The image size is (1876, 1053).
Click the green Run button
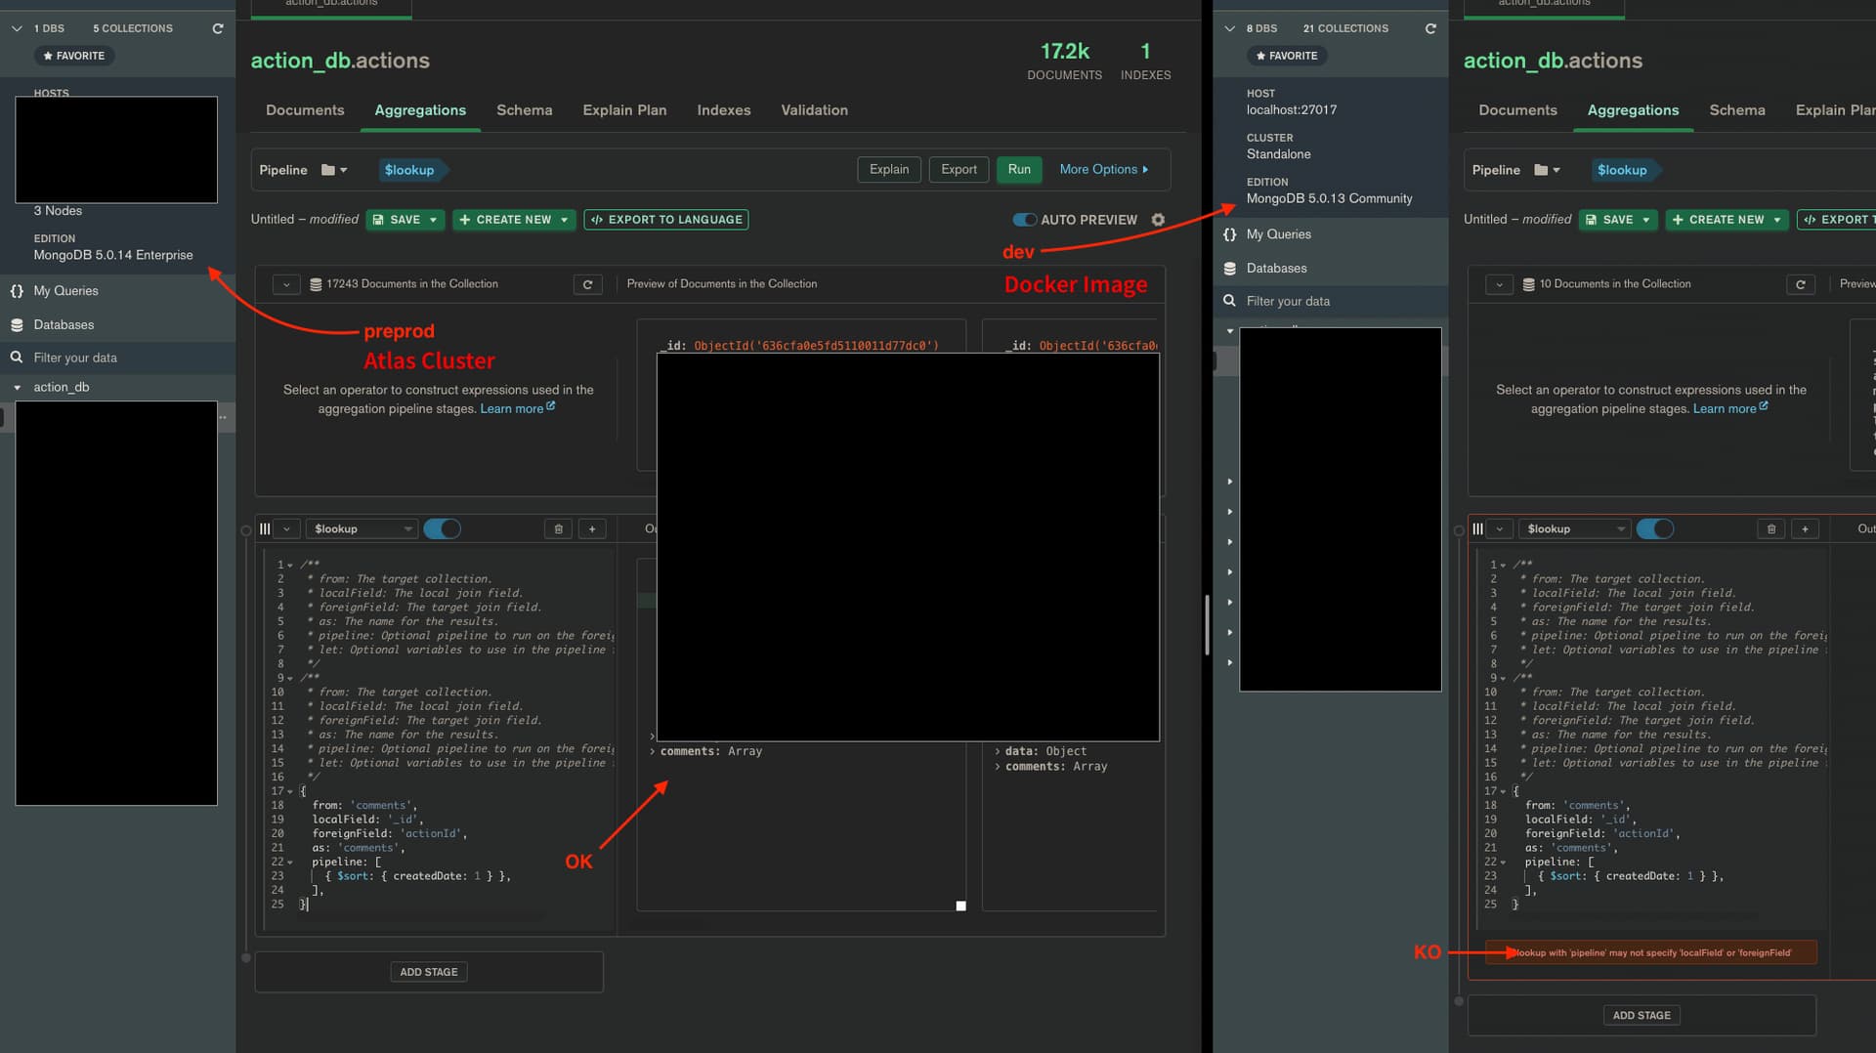point(1018,169)
